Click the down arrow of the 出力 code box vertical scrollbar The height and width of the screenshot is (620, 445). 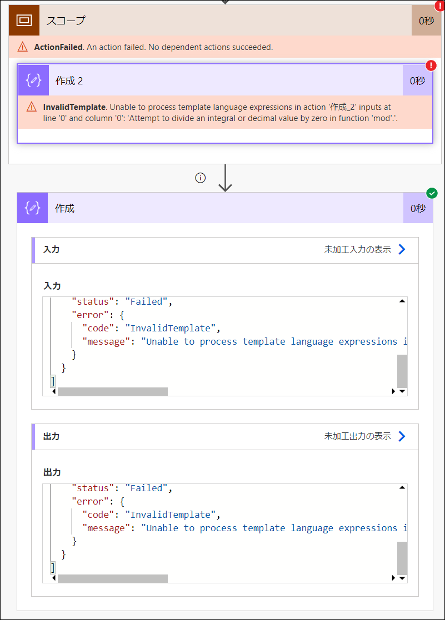402,578
